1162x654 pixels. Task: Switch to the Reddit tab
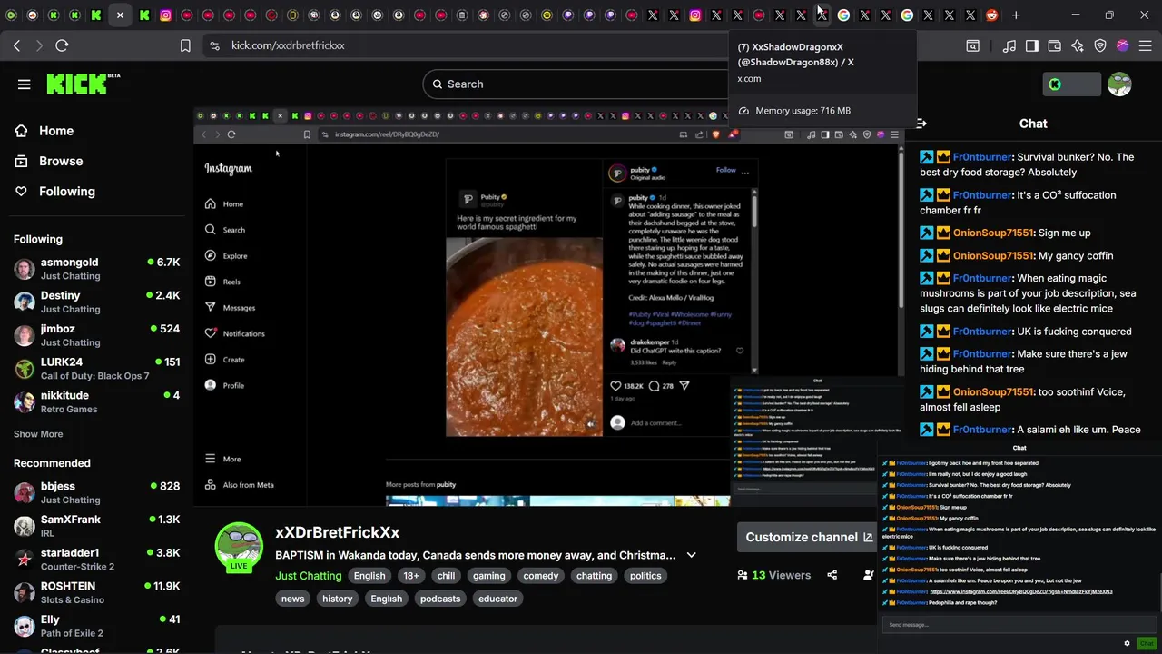(991, 15)
